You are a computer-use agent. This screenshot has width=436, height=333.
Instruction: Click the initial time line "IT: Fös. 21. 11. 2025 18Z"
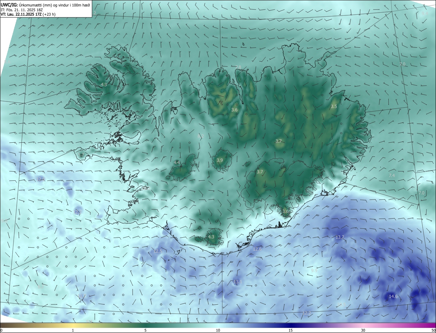21,10
